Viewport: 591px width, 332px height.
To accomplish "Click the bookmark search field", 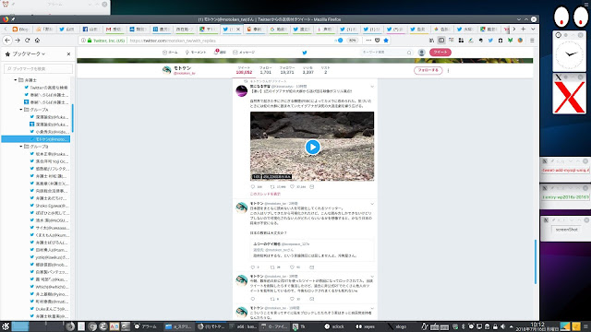I will tap(38, 68).
